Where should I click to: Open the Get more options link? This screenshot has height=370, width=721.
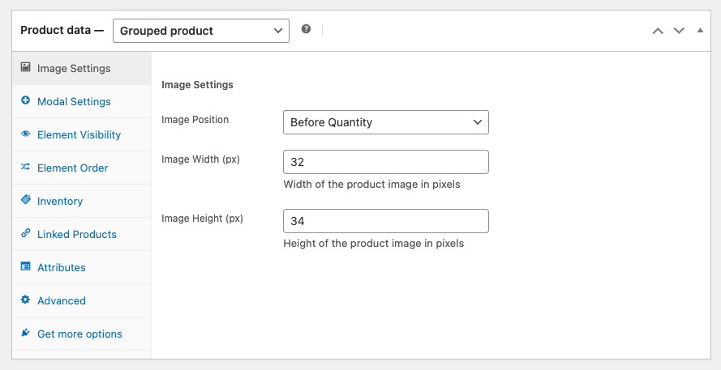point(79,334)
